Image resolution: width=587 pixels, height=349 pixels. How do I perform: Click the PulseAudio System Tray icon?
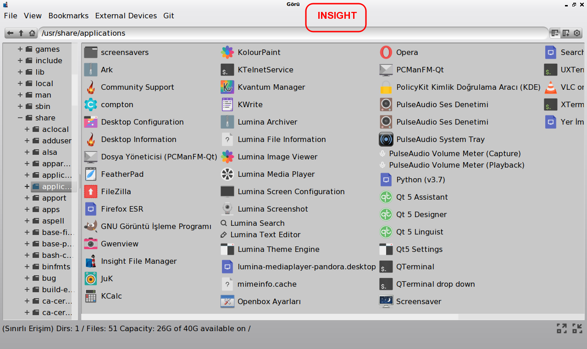tap(386, 139)
